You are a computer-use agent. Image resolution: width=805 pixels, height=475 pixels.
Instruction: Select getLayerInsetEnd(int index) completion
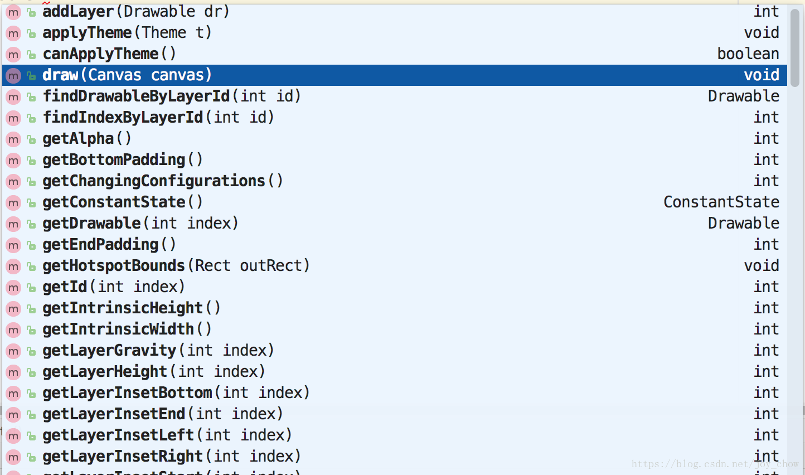pyautogui.click(x=395, y=414)
